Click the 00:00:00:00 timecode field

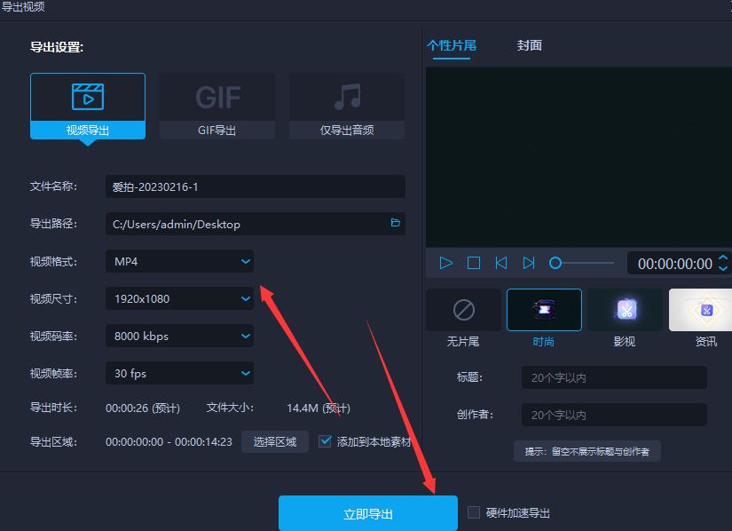coord(675,264)
